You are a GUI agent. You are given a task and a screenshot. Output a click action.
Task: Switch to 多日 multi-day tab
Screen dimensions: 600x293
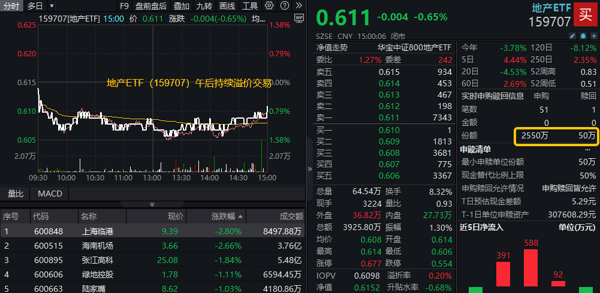(35, 6)
